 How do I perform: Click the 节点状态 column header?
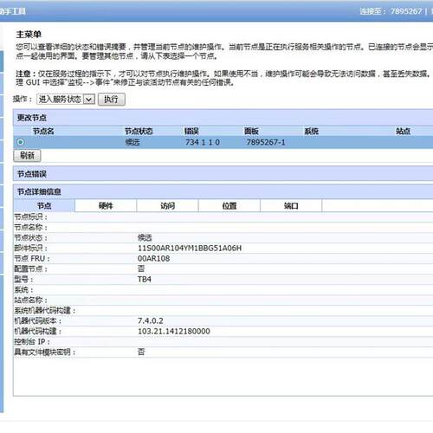139,132
